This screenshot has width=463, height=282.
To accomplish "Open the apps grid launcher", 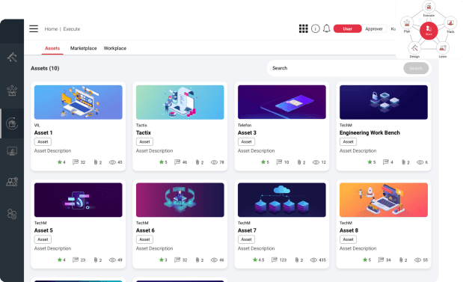I will tap(303, 28).
